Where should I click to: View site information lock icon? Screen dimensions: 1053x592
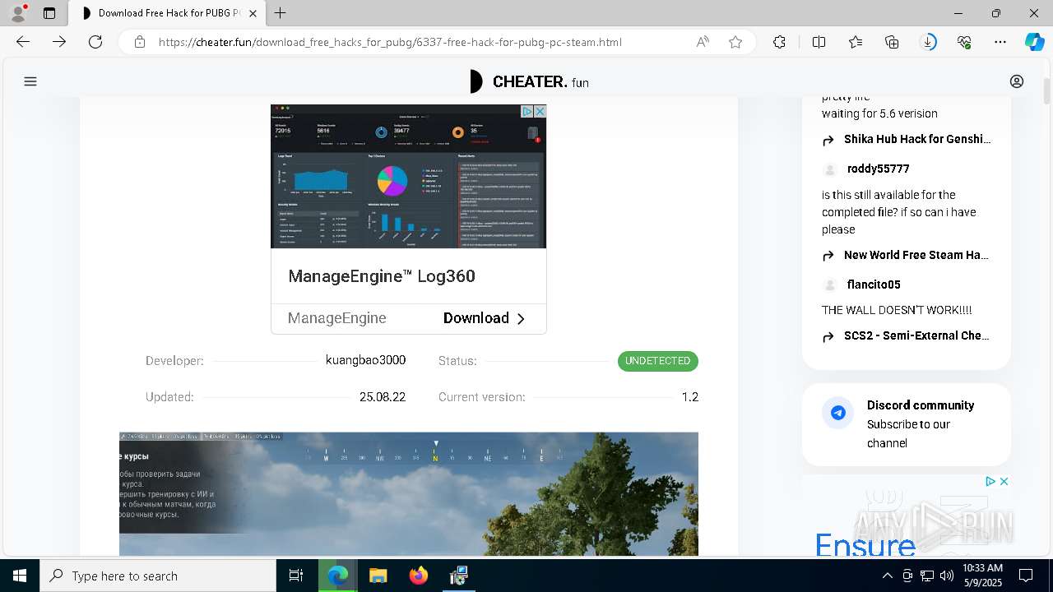click(140, 42)
